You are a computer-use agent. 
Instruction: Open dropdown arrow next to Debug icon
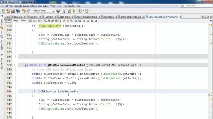click(x=83, y=11)
